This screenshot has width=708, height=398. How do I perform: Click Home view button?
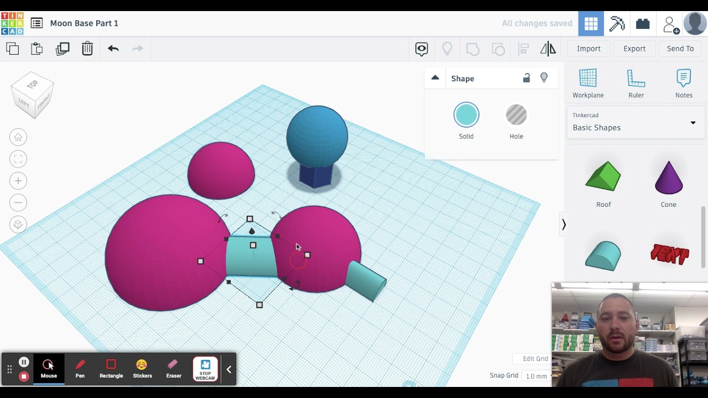coord(18,137)
